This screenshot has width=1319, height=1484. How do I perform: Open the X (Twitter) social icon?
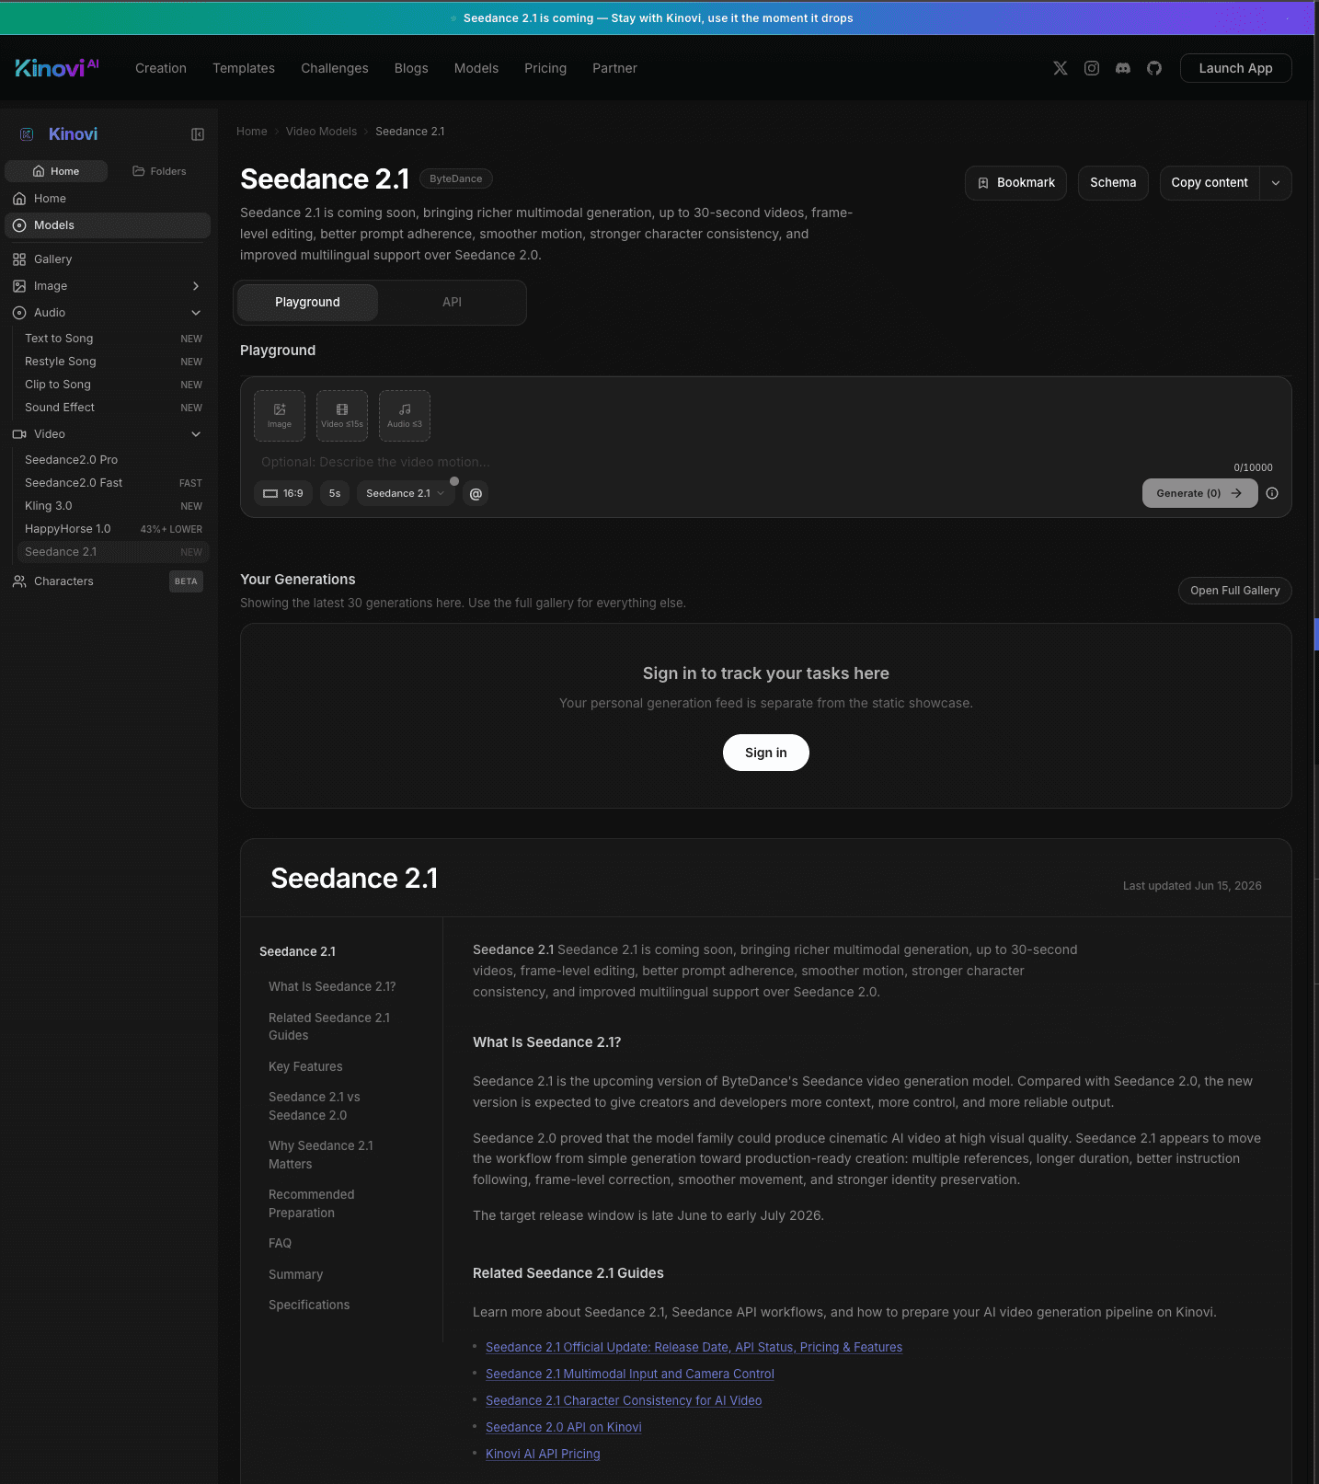pos(1061,68)
